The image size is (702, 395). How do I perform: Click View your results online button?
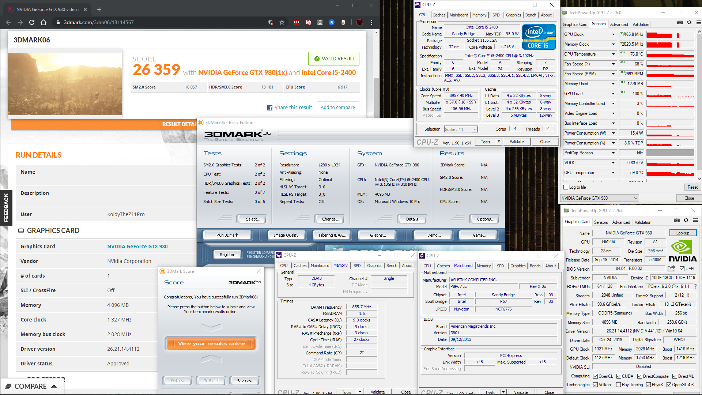(x=211, y=344)
